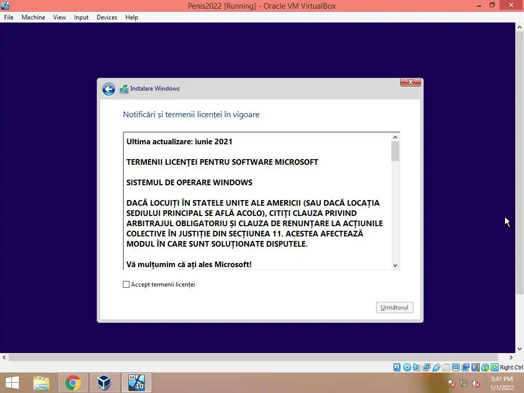Launch Google Chrome from the taskbar
Screen dimensions: 524x393
73,383
